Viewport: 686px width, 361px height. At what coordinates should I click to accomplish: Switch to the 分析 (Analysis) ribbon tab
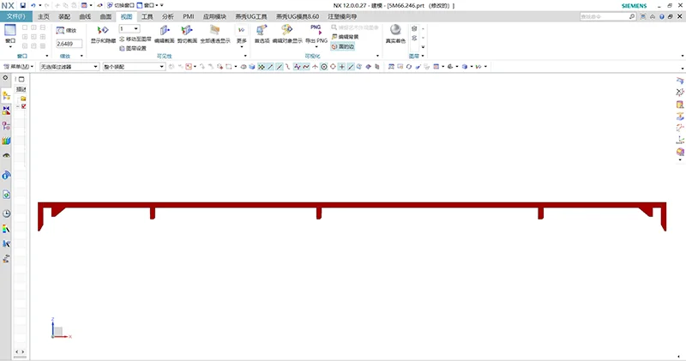167,16
